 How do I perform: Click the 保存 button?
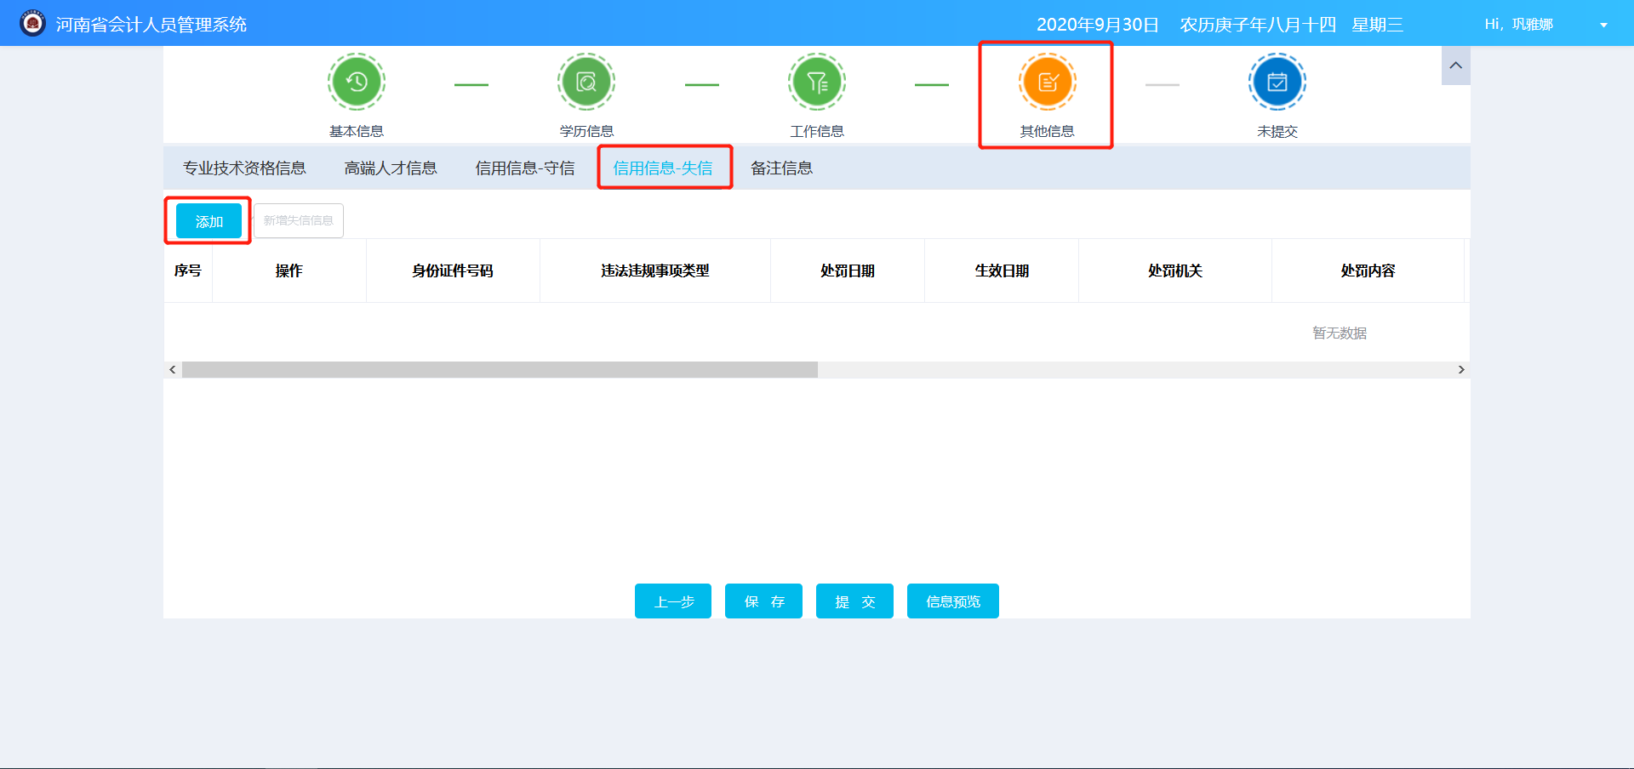click(x=763, y=601)
